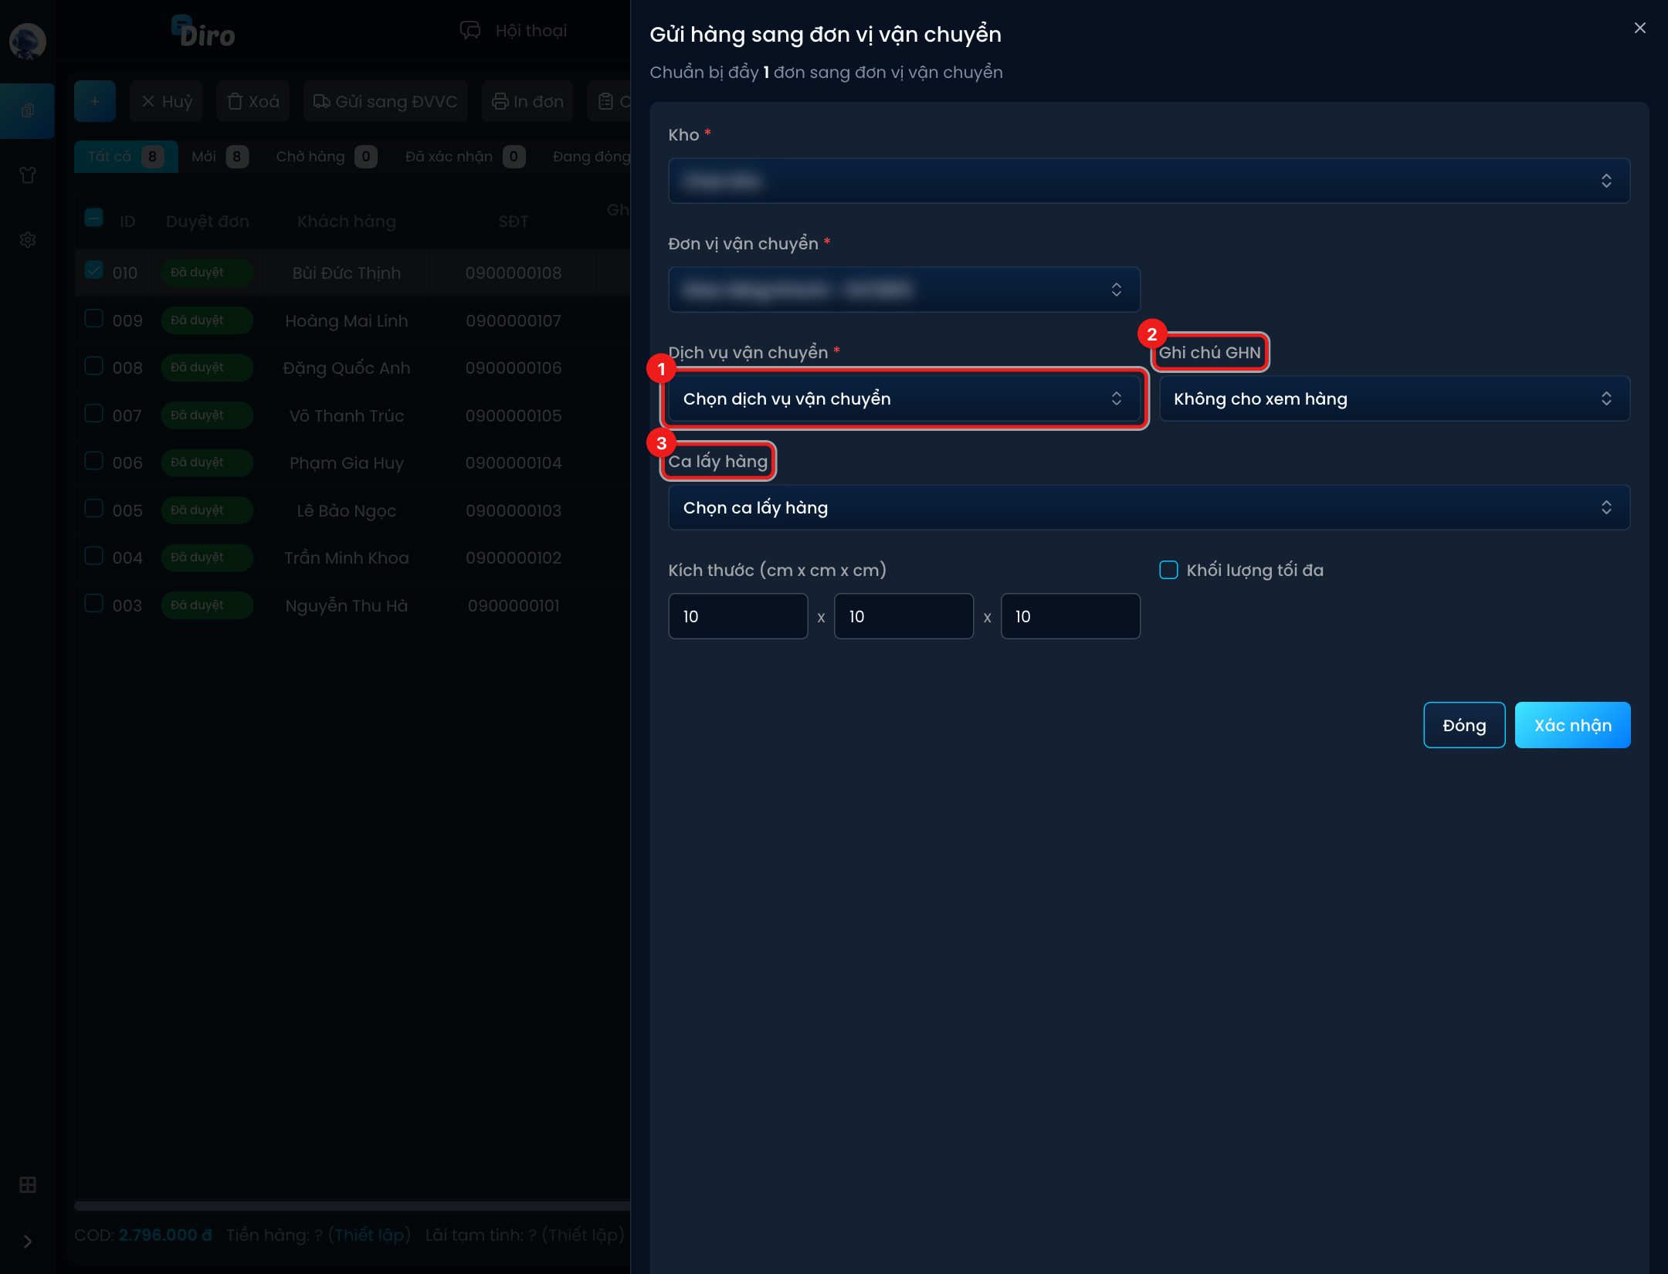The image size is (1668, 1274).
Task: Click the last dimension input field
Action: coord(1070,616)
